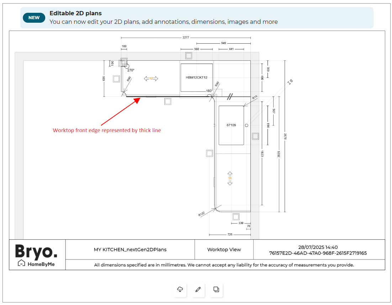Select the red worktop front edge annotation text
392x305 pixels.
click(x=107, y=130)
